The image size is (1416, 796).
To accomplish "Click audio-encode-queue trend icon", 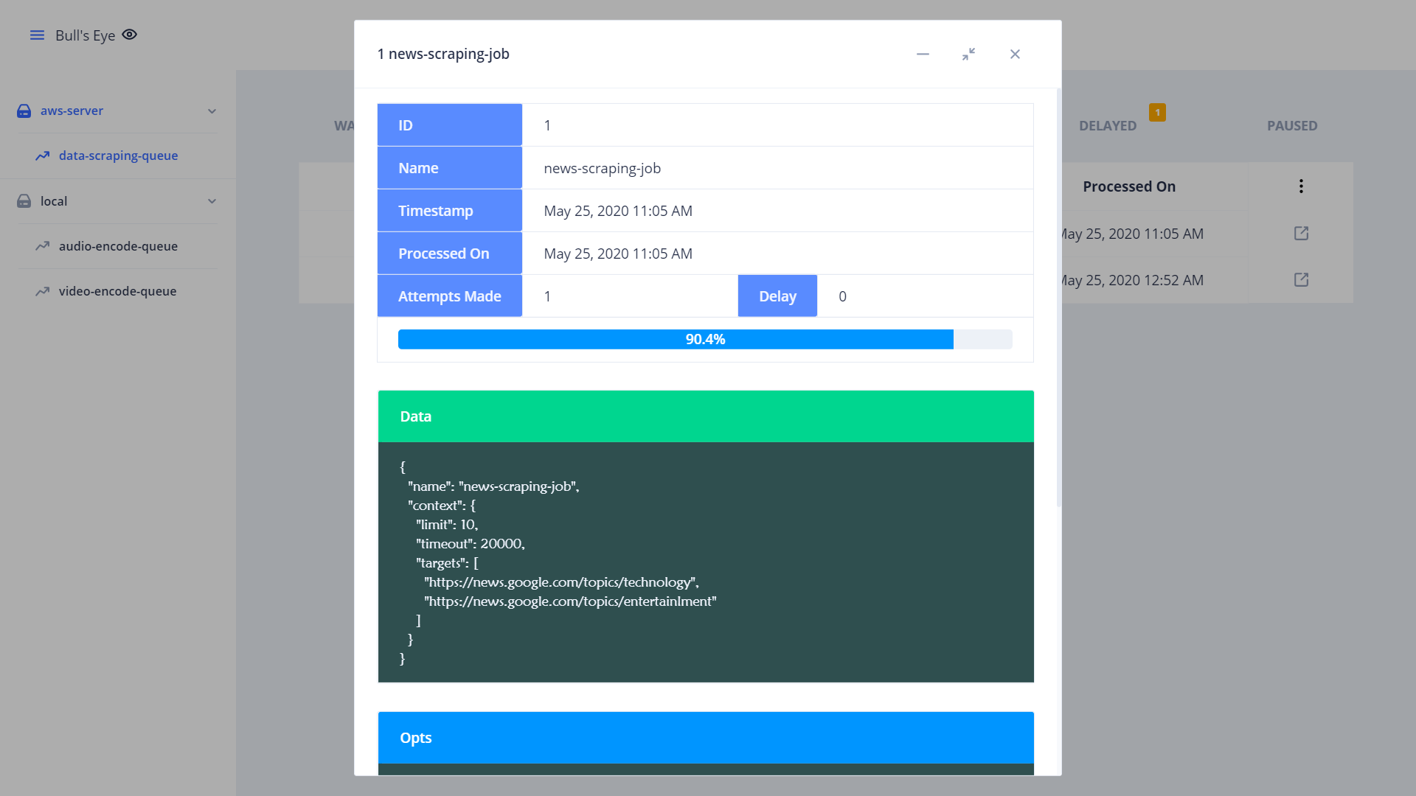I will coord(43,246).
